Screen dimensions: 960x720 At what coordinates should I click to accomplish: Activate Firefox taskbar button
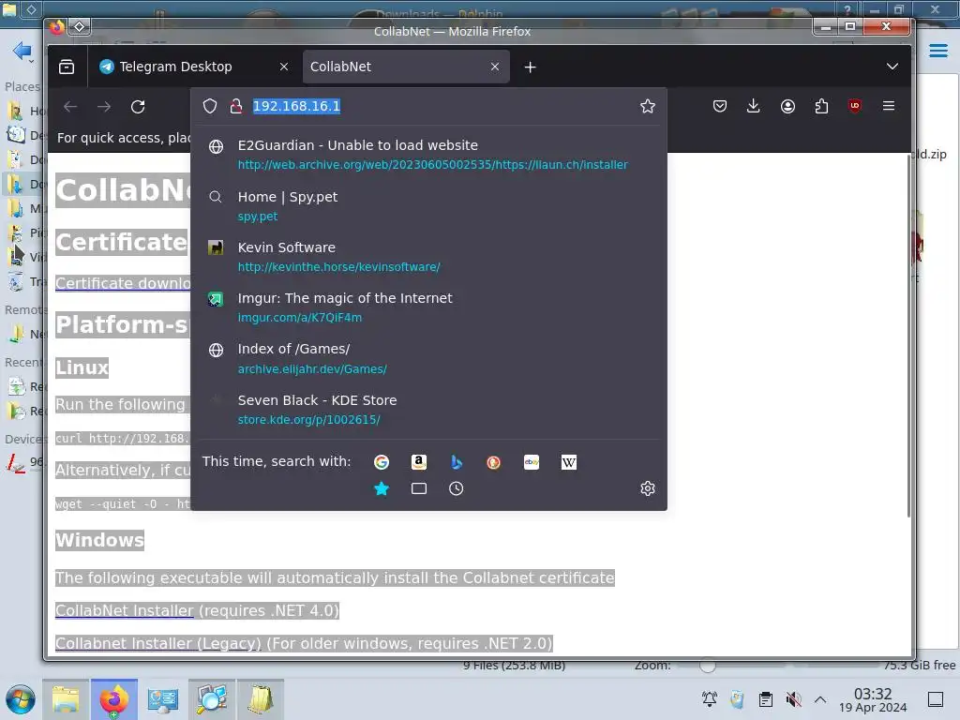(x=114, y=699)
